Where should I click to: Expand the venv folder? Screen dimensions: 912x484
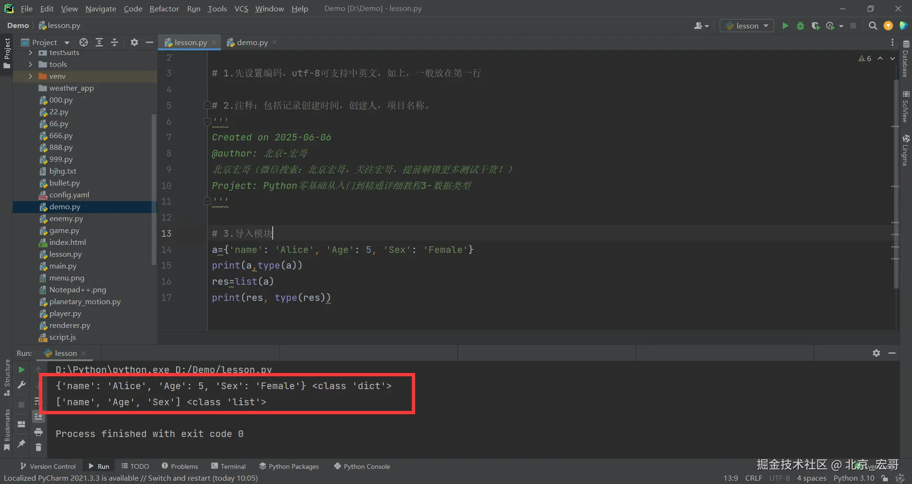[x=30, y=76]
